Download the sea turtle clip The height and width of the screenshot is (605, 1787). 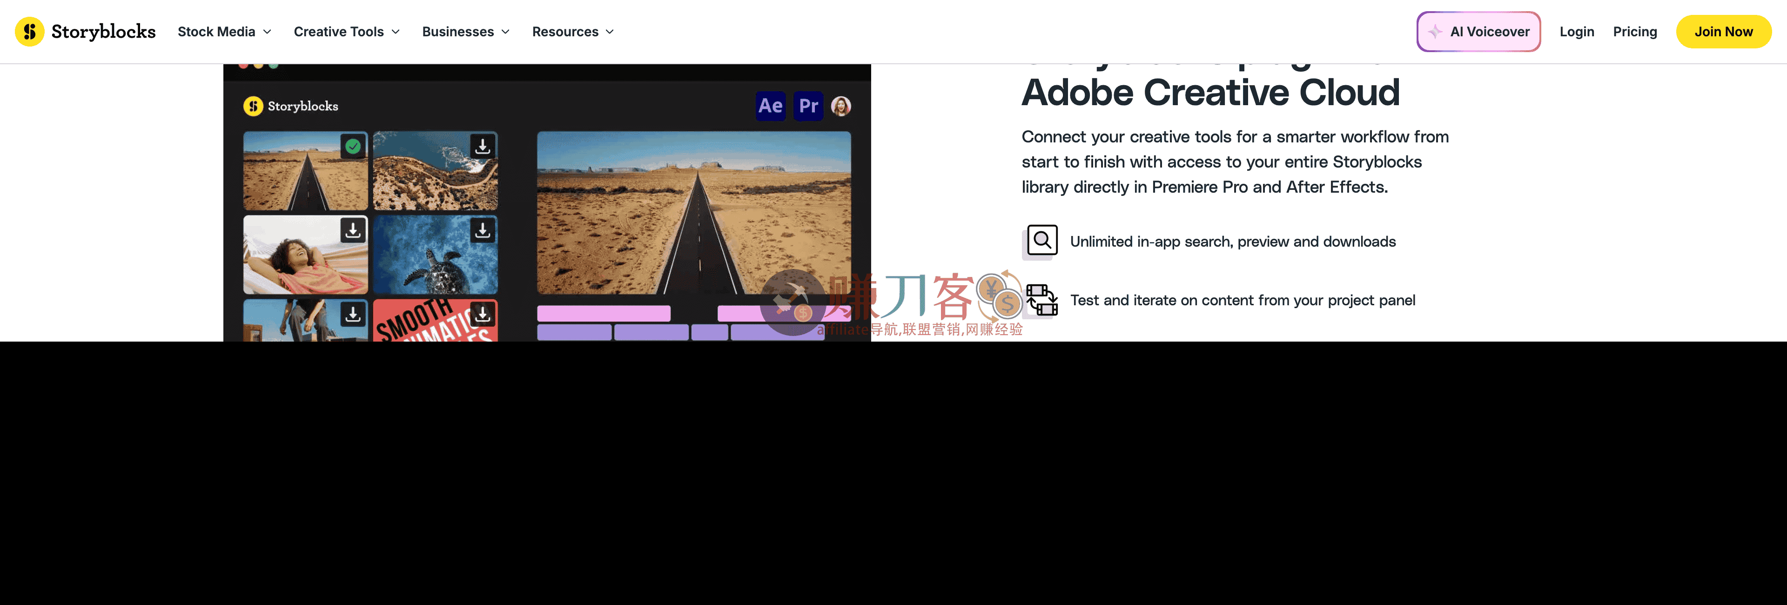(482, 229)
